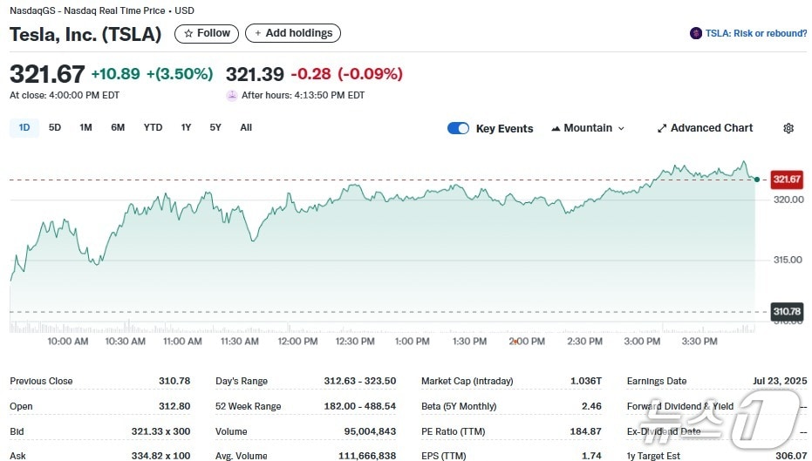Toggle the Key Events switch off
Image resolution: width=812 pixels, height=461 pixels.
pyautogui.click(x=458, y=128)
